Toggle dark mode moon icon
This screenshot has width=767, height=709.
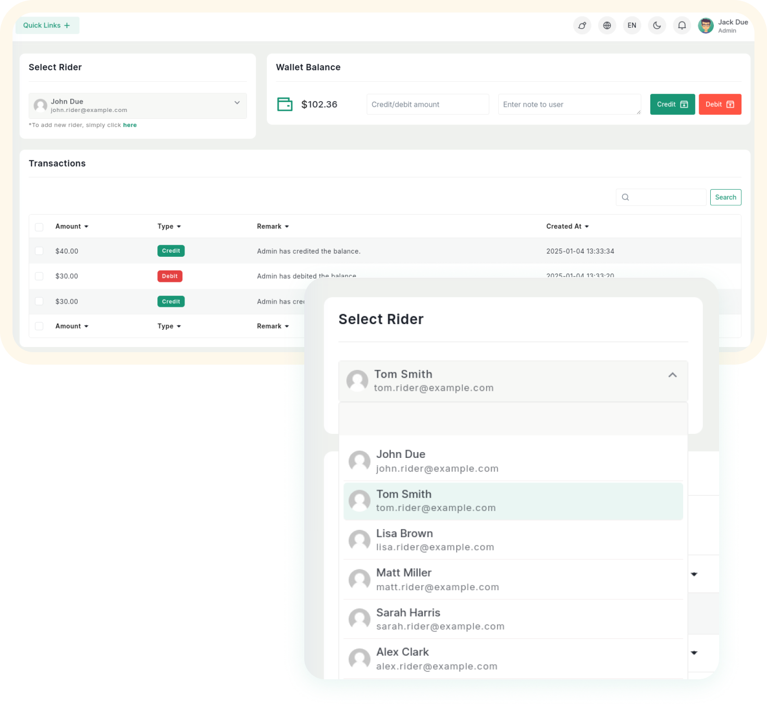657,26
